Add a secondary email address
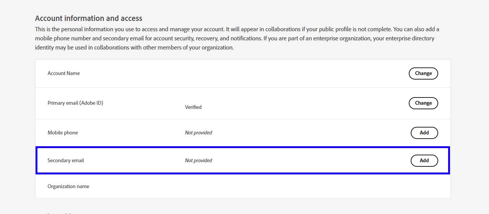This screenshot has width=489, height=214. click(424, 161)
